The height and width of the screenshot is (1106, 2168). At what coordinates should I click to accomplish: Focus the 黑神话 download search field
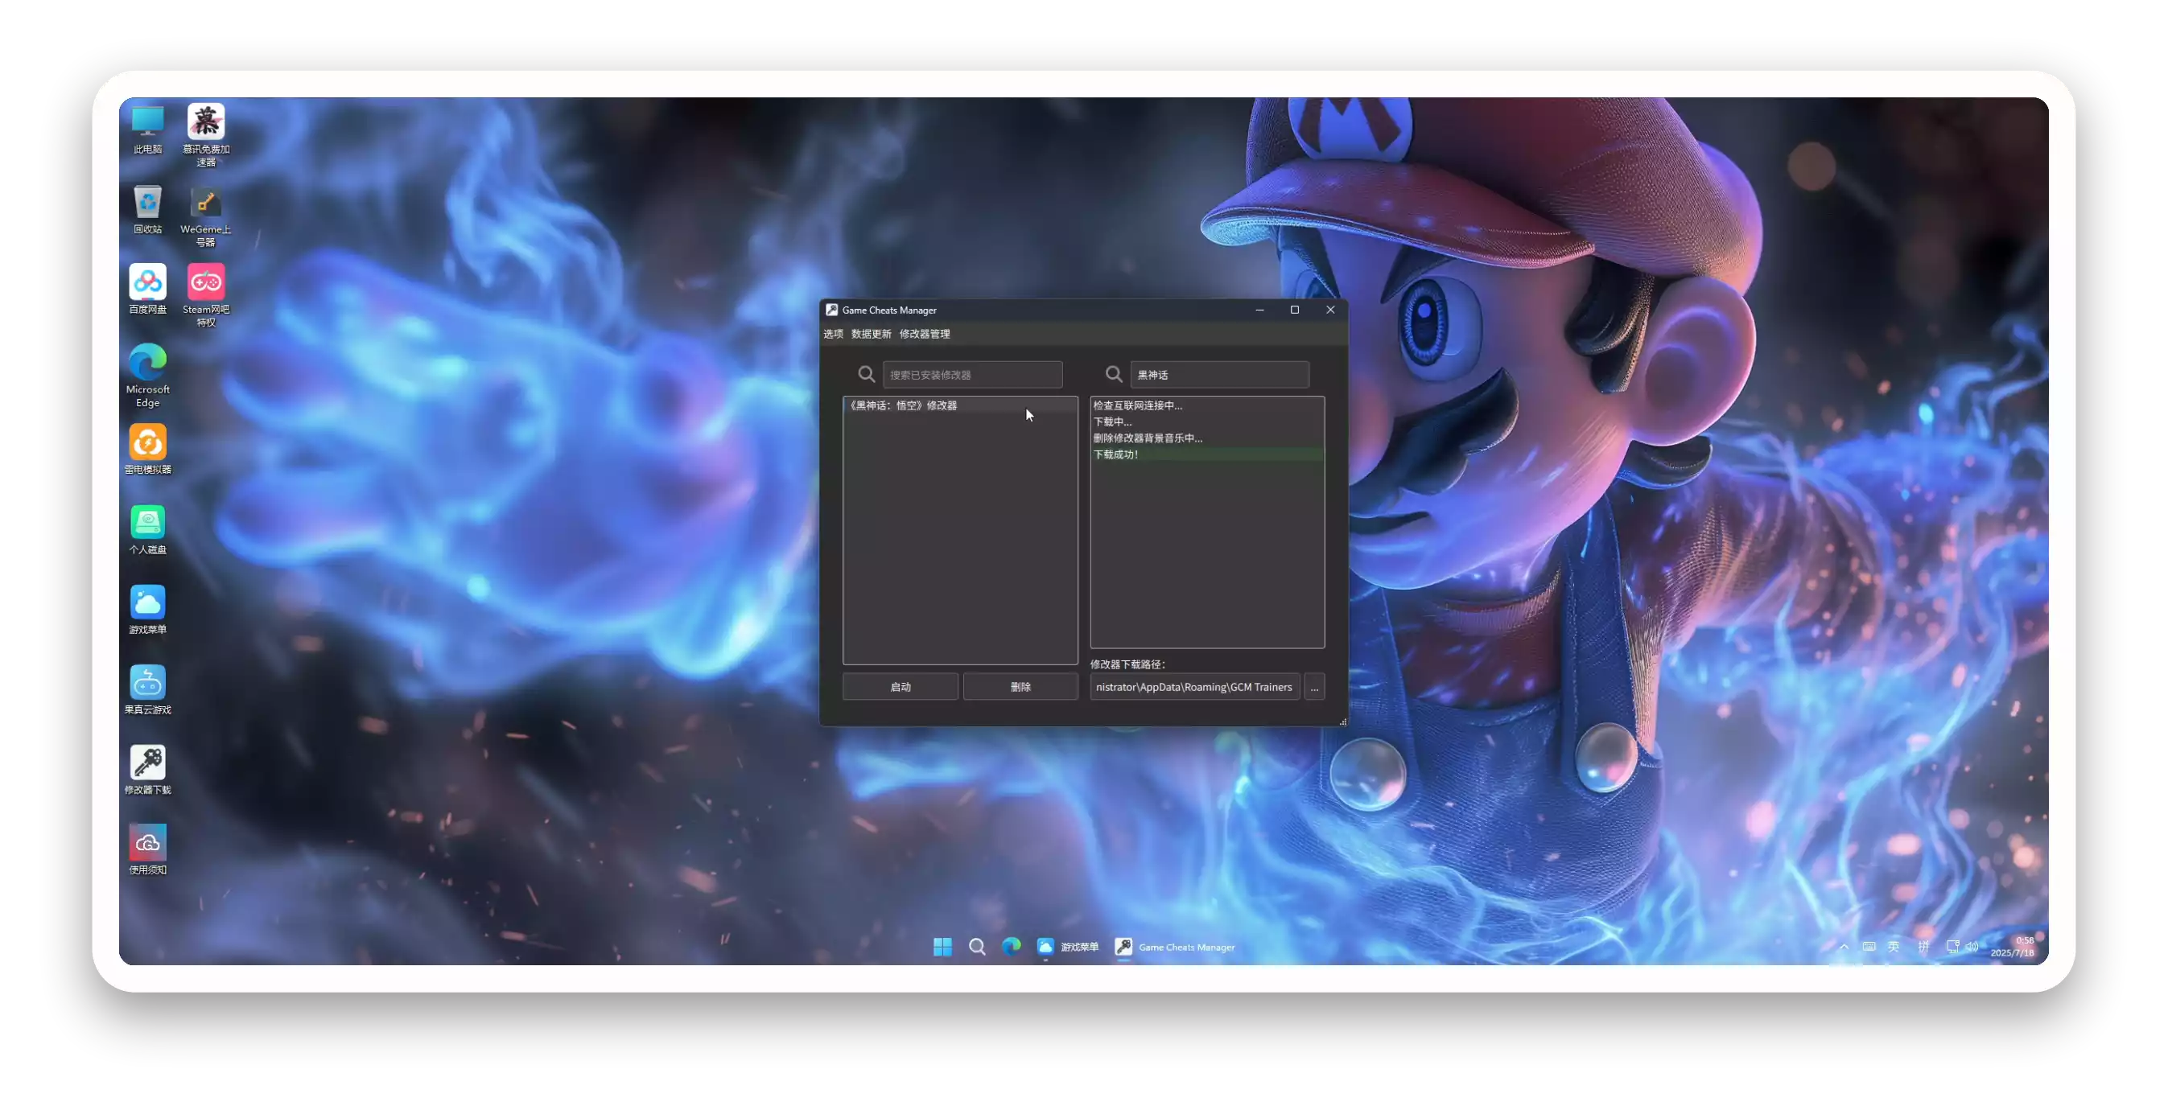coord(1219,374)
